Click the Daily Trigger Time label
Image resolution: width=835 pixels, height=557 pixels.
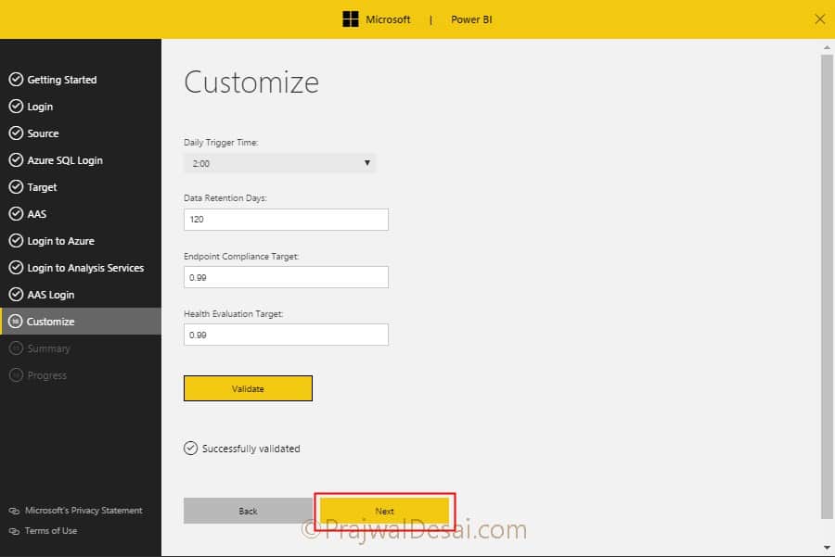click(x=221, y=143)
